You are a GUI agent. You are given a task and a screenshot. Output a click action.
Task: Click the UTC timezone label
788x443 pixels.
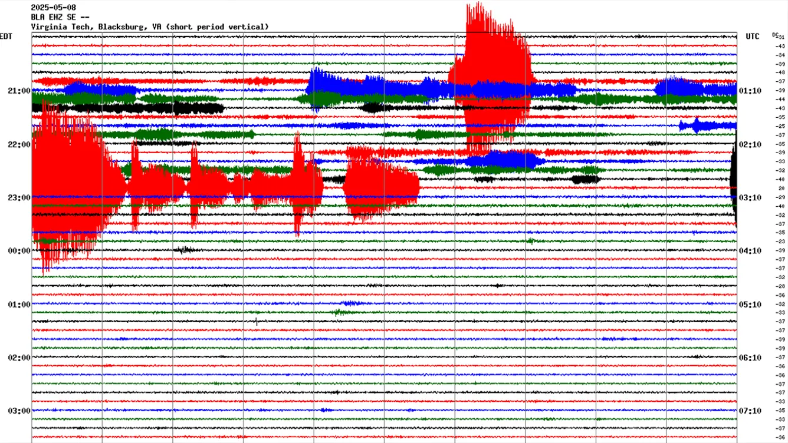[753, 37]
